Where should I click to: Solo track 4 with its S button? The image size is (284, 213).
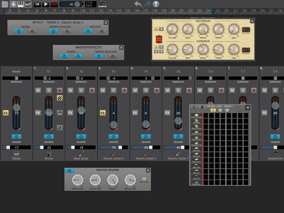[146, 91]
